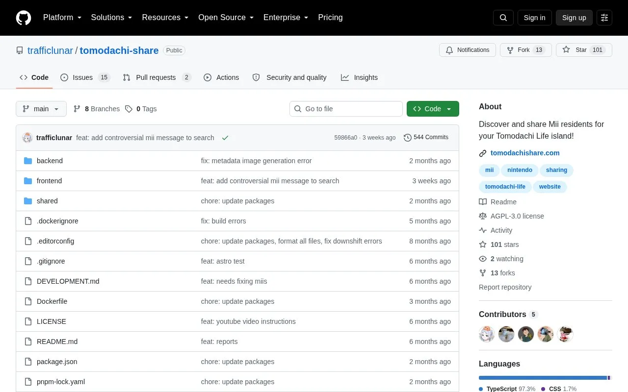Open the tomodachishare.com website link

click(525, 153)
